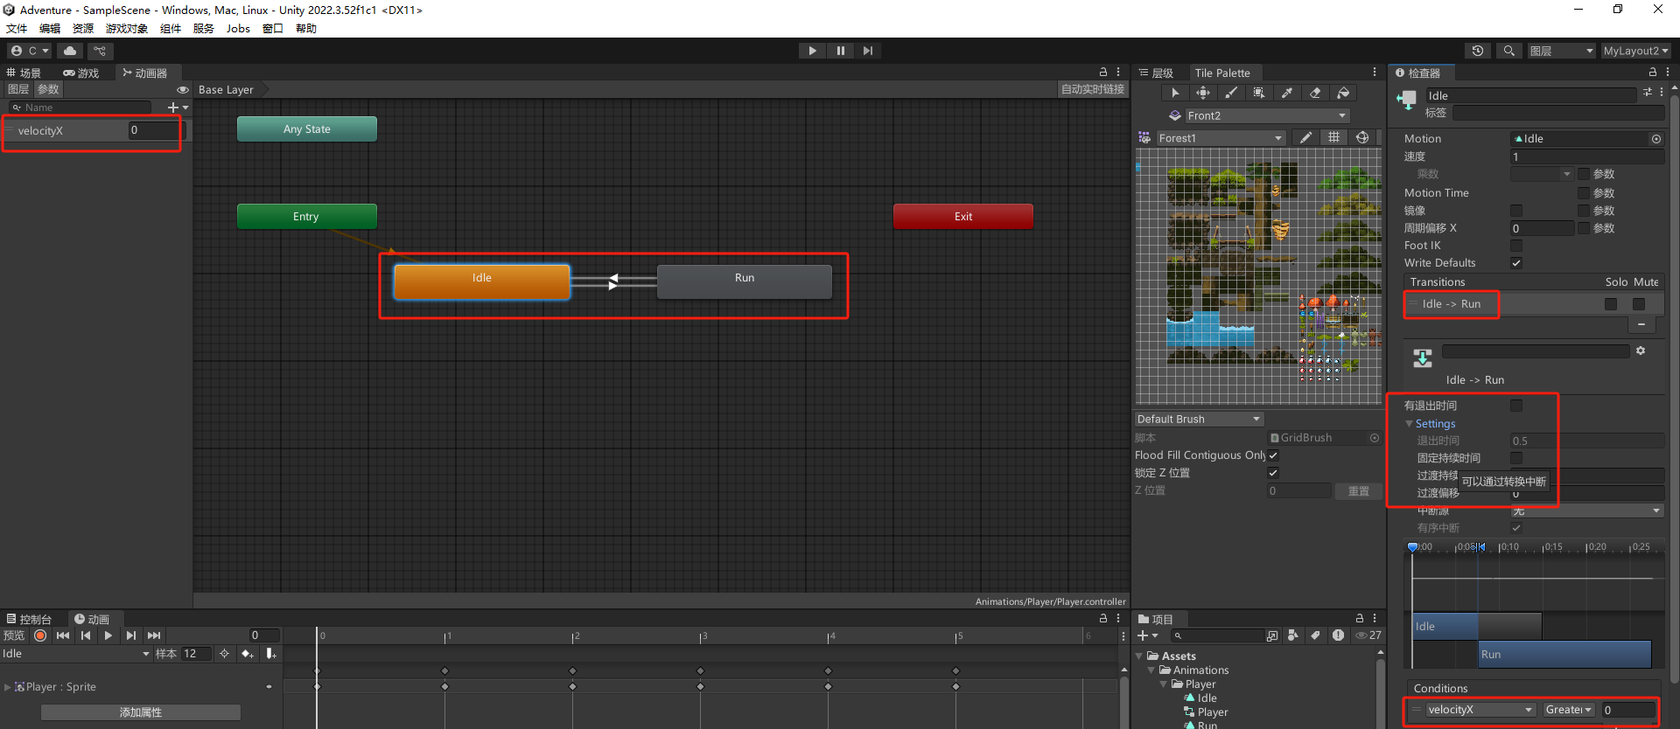Click search by type in Project
The width and height of the screenshot is (1680, 729).
pyautogui.click(x=1293, y=635)
